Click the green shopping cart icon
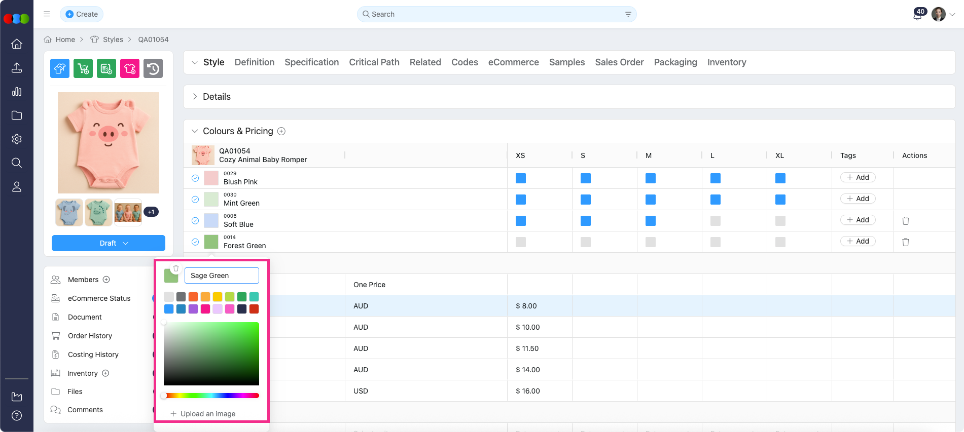964x432 pixels. coord(83,68)
